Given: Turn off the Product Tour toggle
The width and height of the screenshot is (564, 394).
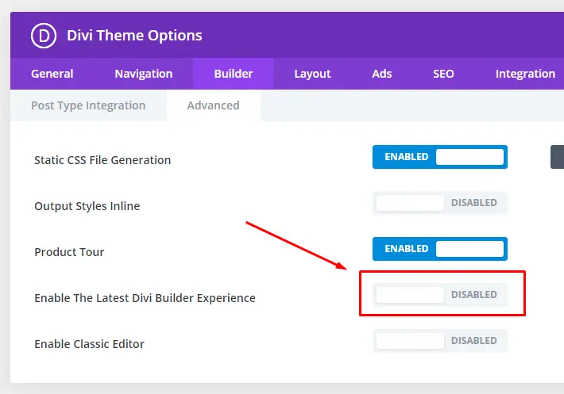Looking at the screenshot, I should tap(440, 249).
